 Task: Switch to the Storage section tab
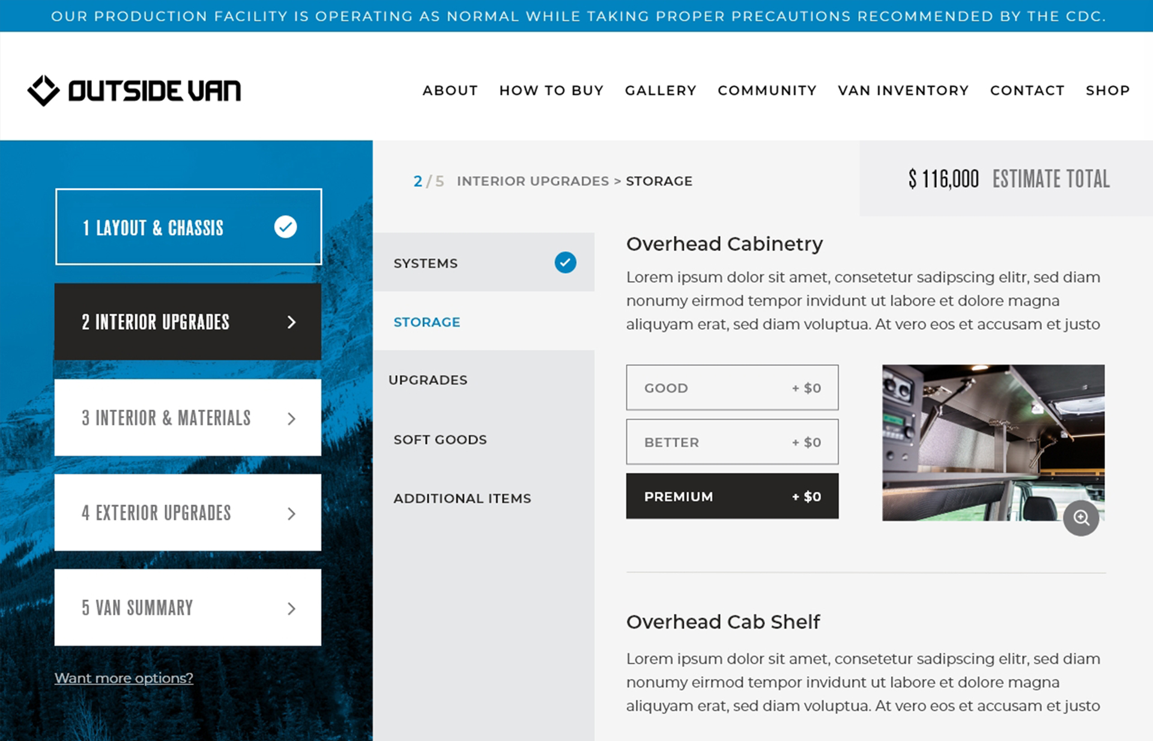click(426, 322)
